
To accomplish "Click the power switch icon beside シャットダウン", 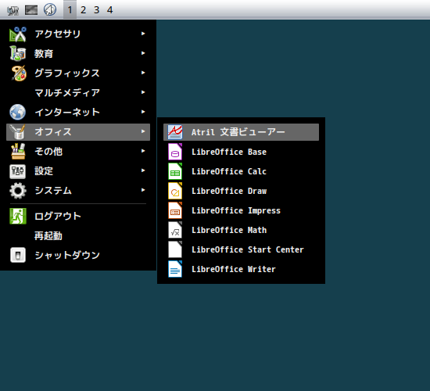I will tap(18, 255).
